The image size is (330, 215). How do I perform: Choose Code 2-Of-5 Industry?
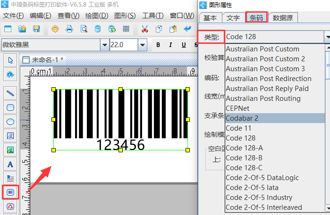pyautogui.click(x=275, y=198)
